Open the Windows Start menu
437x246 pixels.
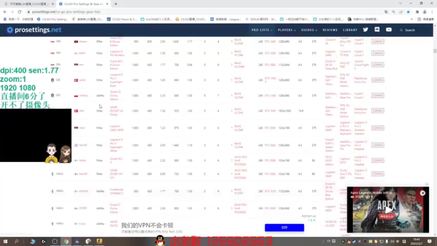(x=5, y=241)
